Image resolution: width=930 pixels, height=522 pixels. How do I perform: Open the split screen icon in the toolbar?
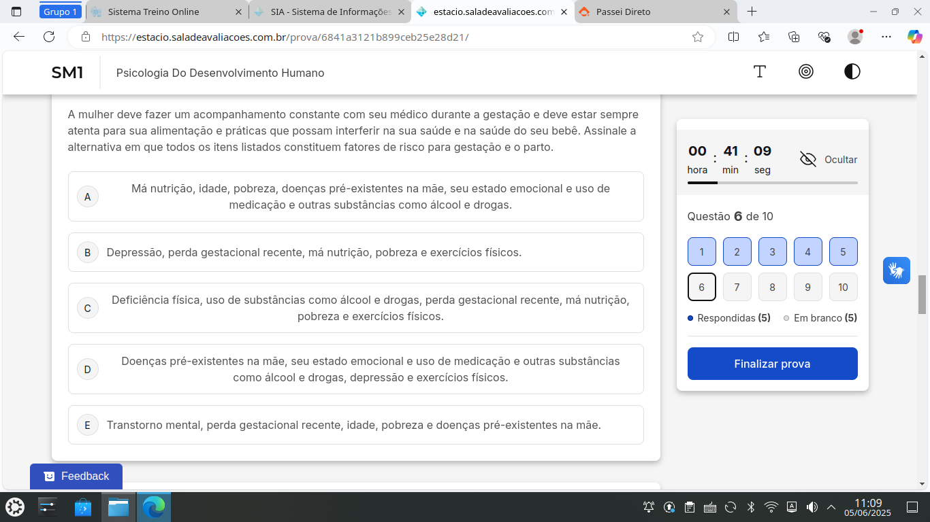pos(733,37)
